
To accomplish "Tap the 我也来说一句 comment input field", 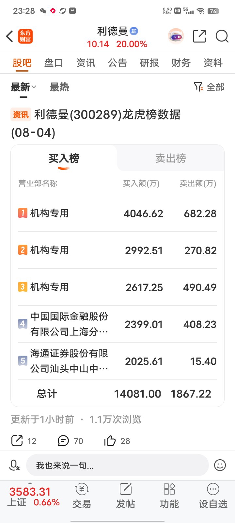I will pos(117,465).
